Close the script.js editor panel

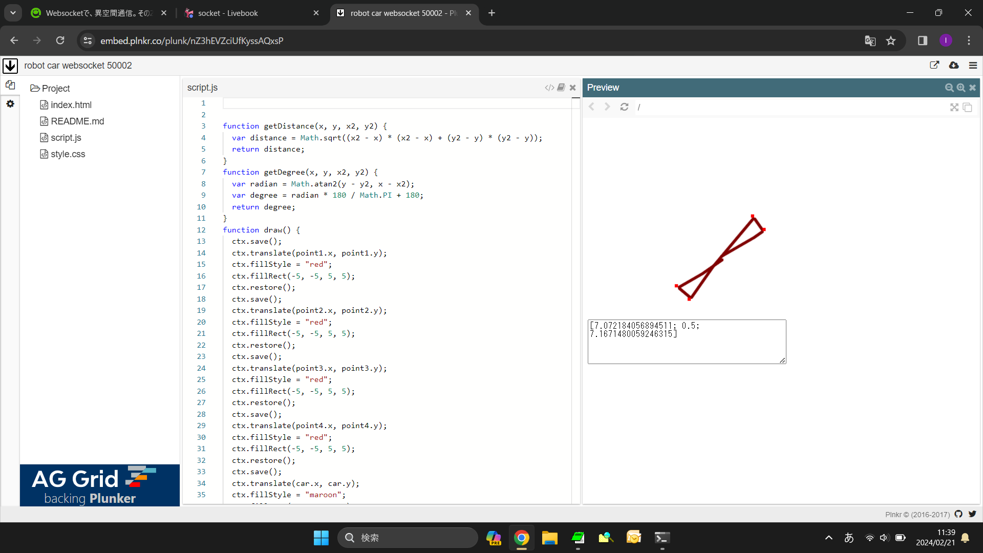coord(573,88)
